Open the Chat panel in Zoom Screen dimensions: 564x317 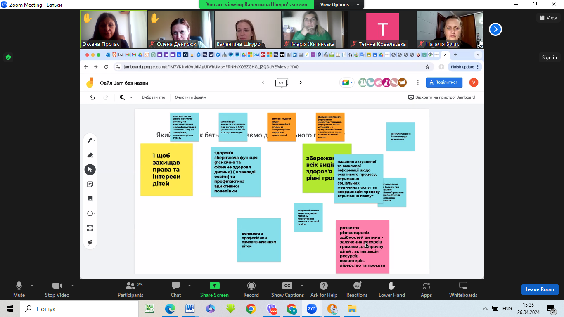pos(176,289)
